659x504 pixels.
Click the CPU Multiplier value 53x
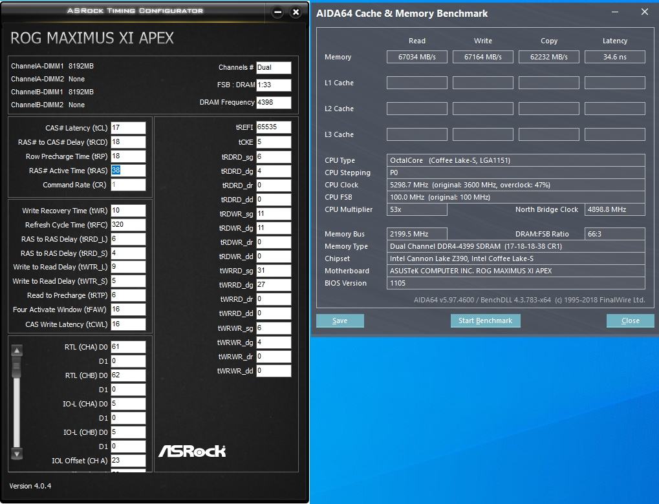[x=417, y=209]
